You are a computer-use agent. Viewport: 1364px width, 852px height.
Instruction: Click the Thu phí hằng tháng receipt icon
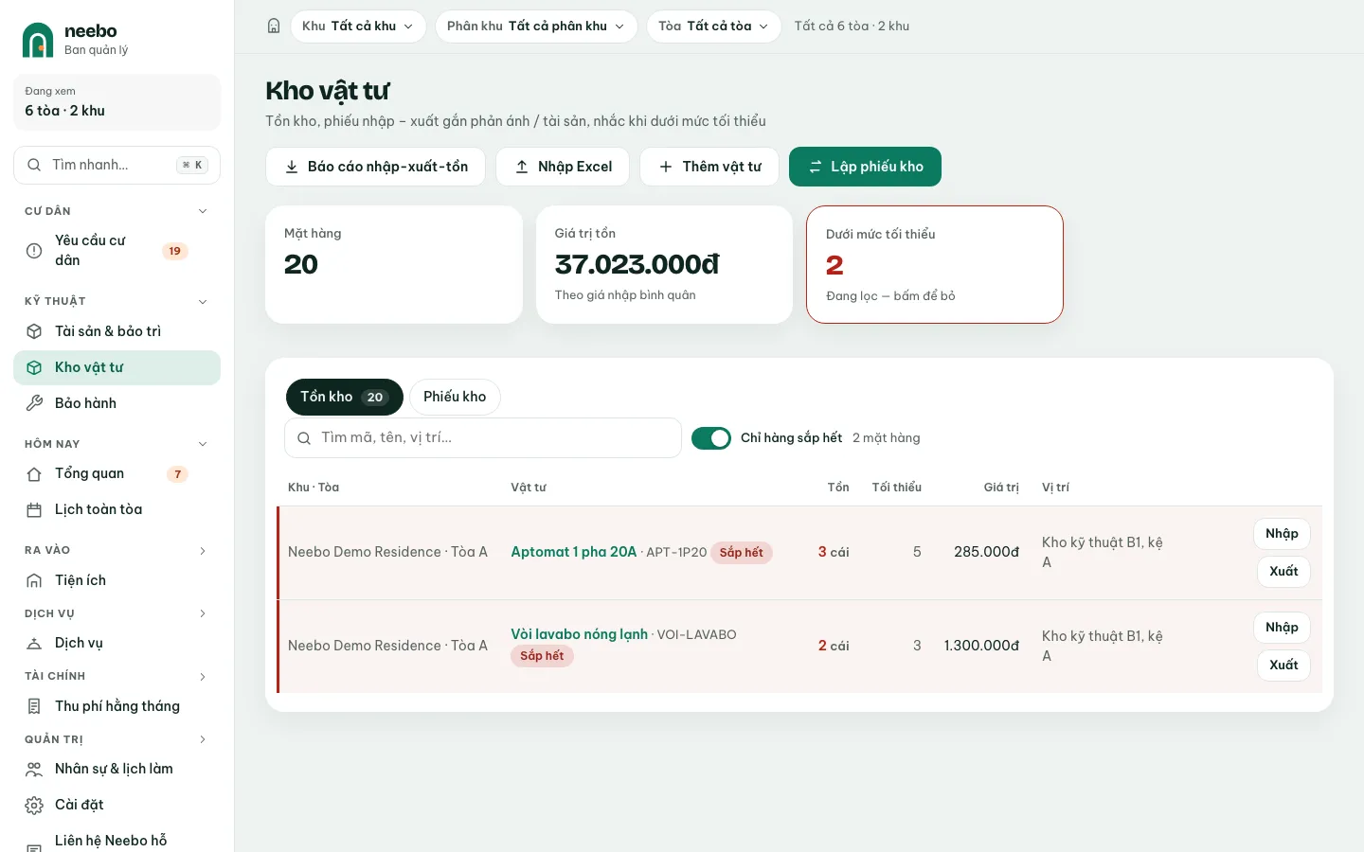tap(34, 706)
